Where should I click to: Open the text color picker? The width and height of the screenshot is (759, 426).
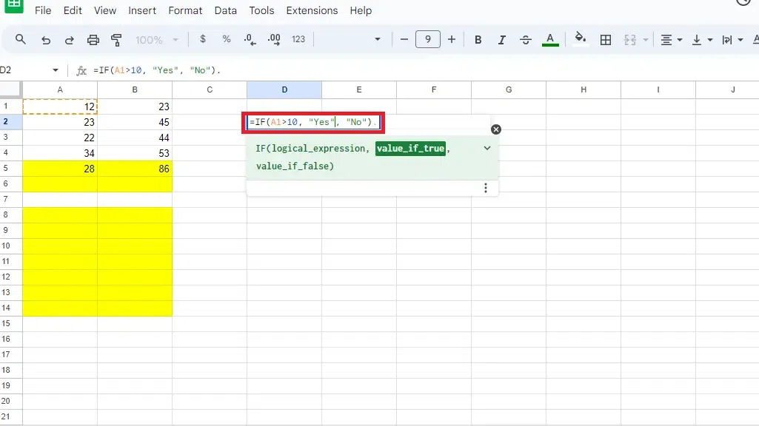(550, 40)
